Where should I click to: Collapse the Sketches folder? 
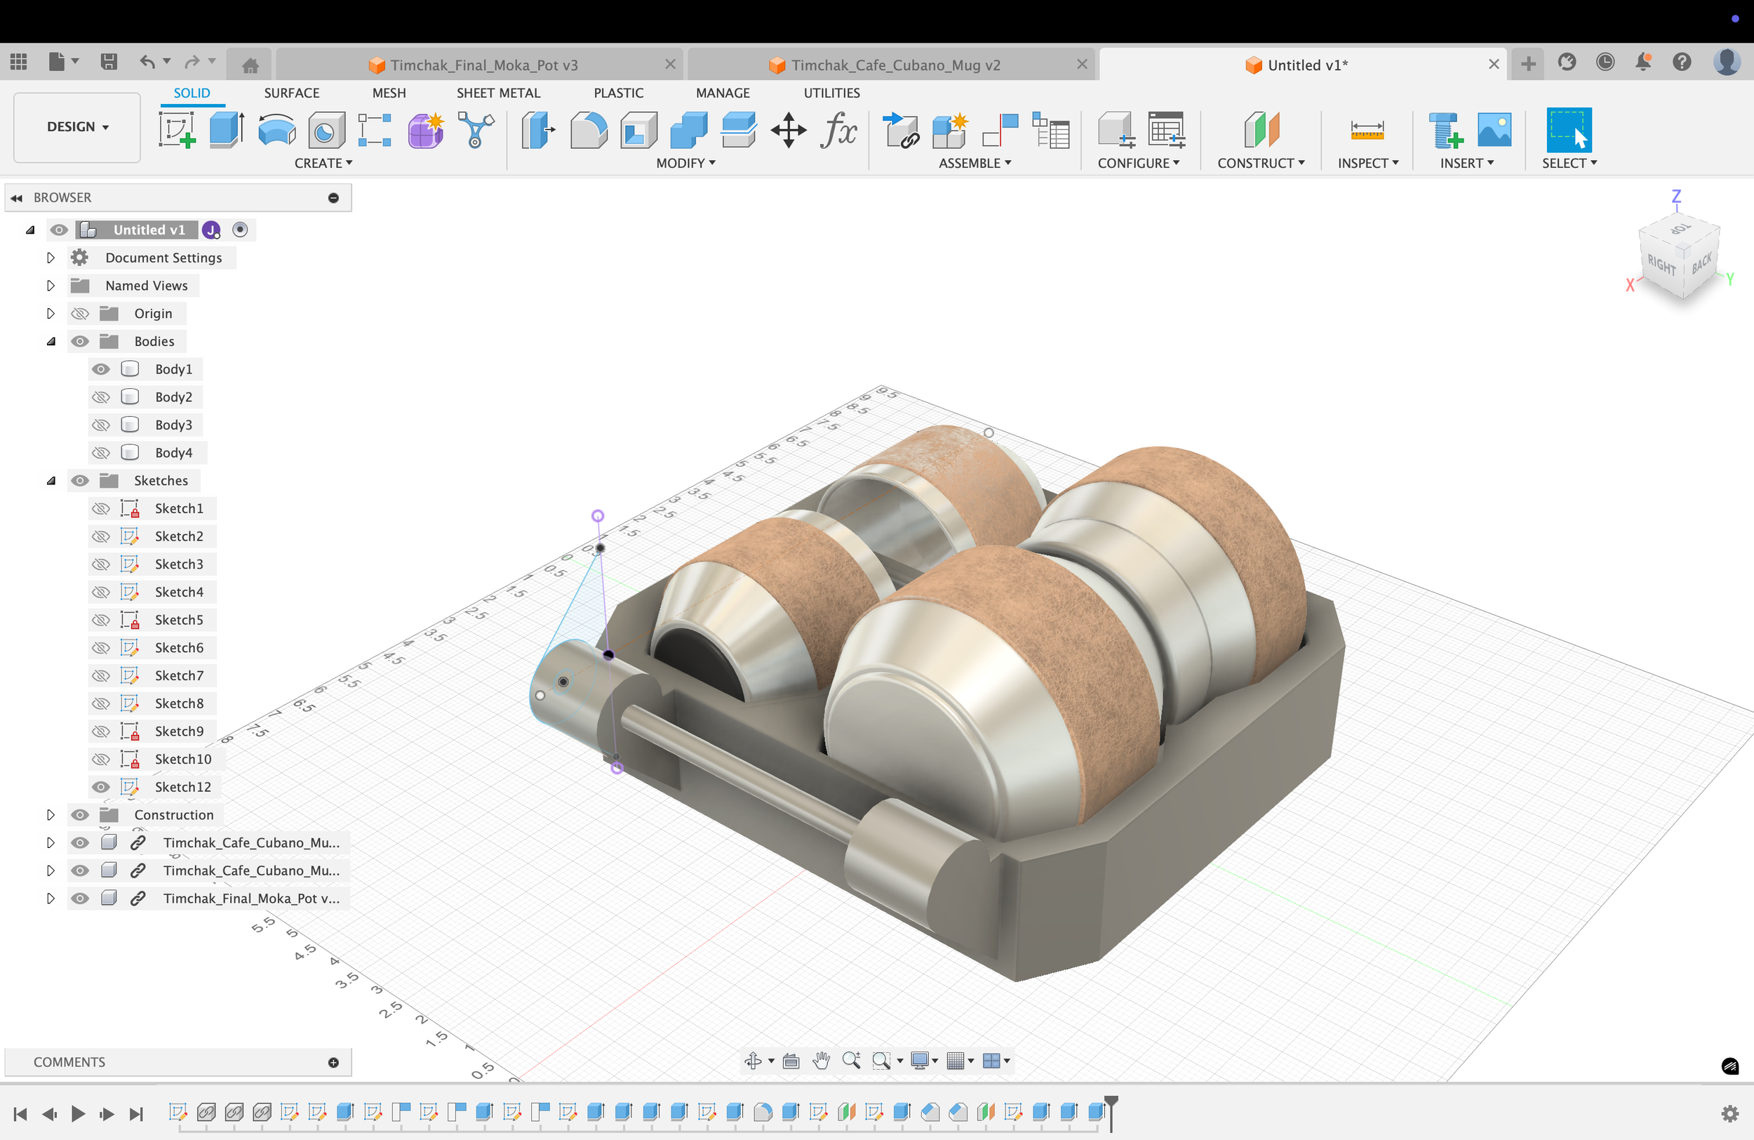tap(51, 481)
